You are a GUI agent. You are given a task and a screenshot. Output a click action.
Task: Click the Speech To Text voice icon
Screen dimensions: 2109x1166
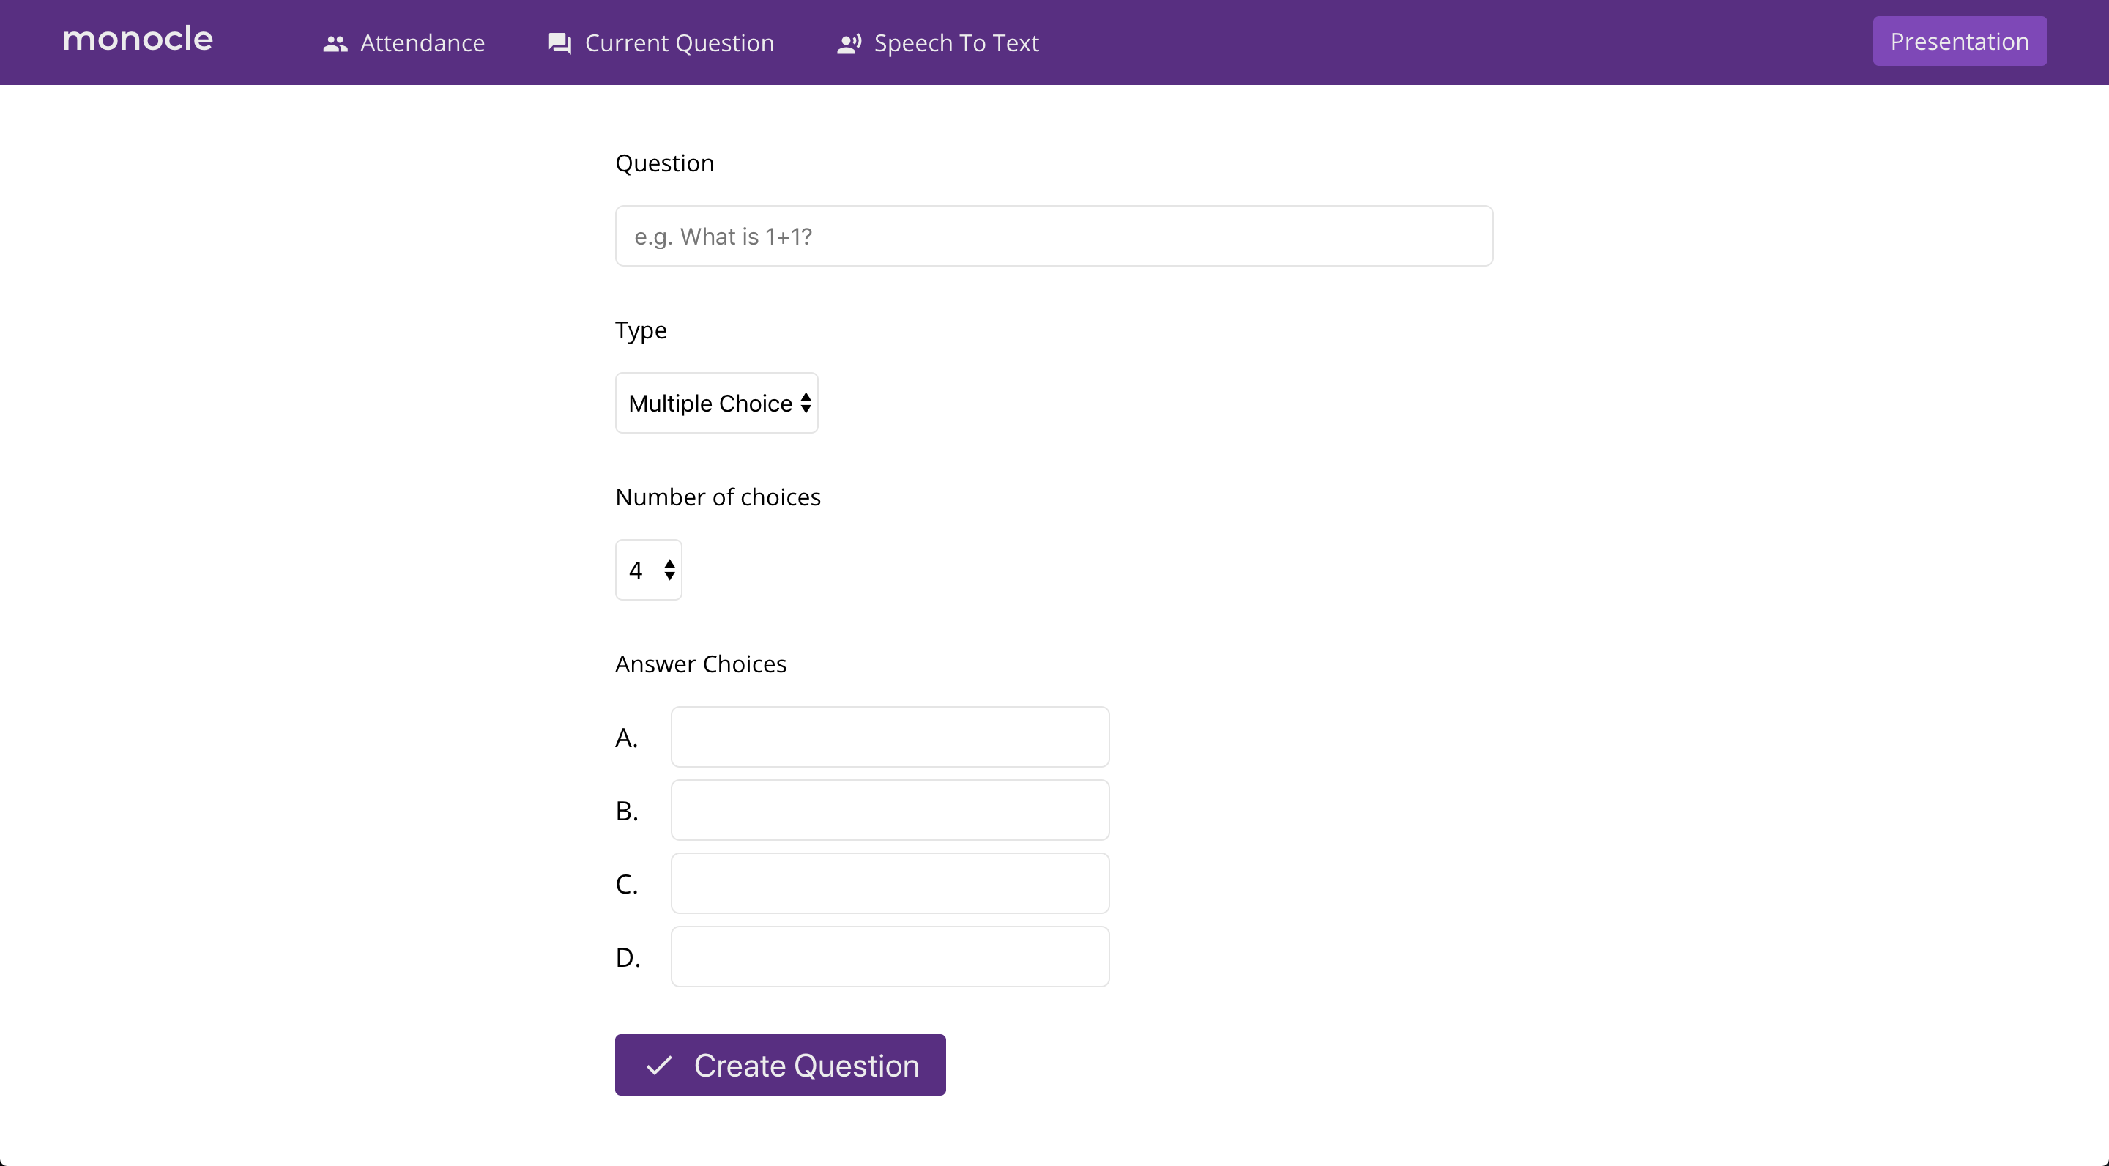[849, 43]
